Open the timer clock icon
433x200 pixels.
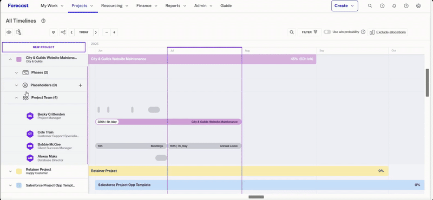tap(382, 5)
